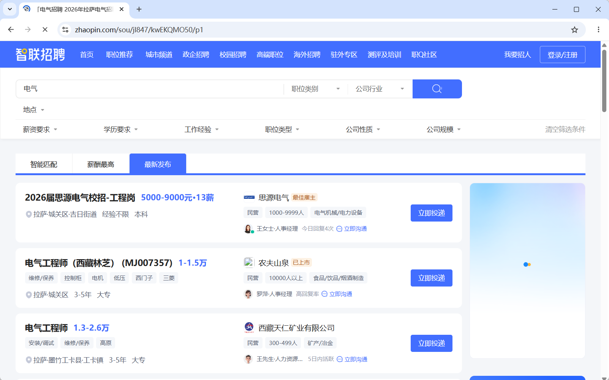This screenshot has width=609, height=380.
Task: Click the 已上市 badge
Action: [301, 263]
